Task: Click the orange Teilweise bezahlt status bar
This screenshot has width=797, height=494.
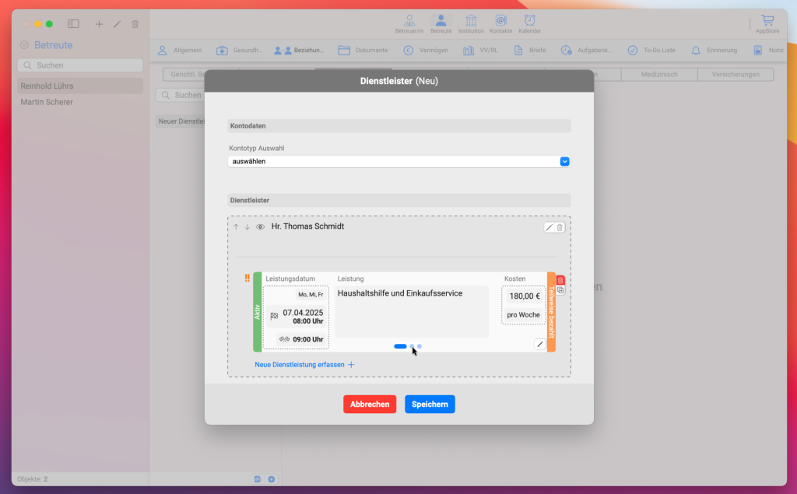Action: tap(552, 311)
